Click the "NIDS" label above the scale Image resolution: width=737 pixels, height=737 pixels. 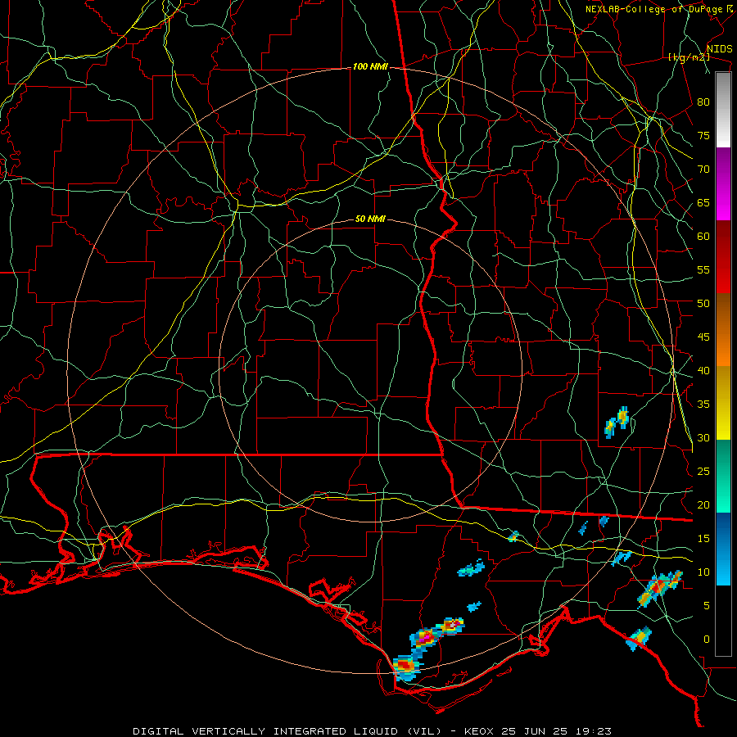[x=719, y=49]
